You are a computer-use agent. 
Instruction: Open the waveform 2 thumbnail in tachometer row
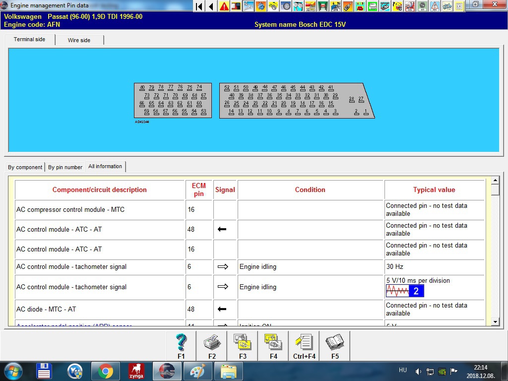click(x=405, y=291)
